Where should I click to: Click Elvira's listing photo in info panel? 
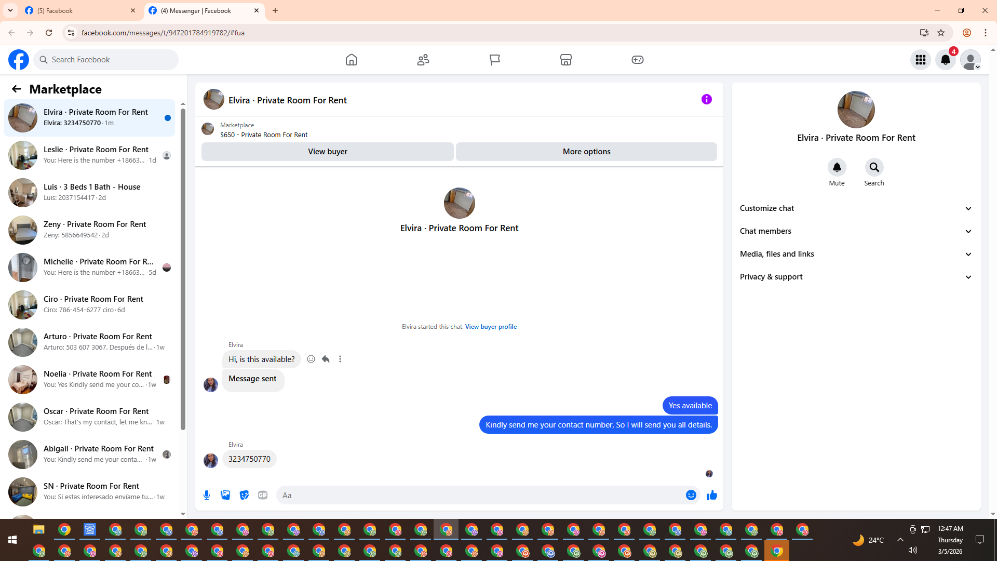click(x=856, y=110)
